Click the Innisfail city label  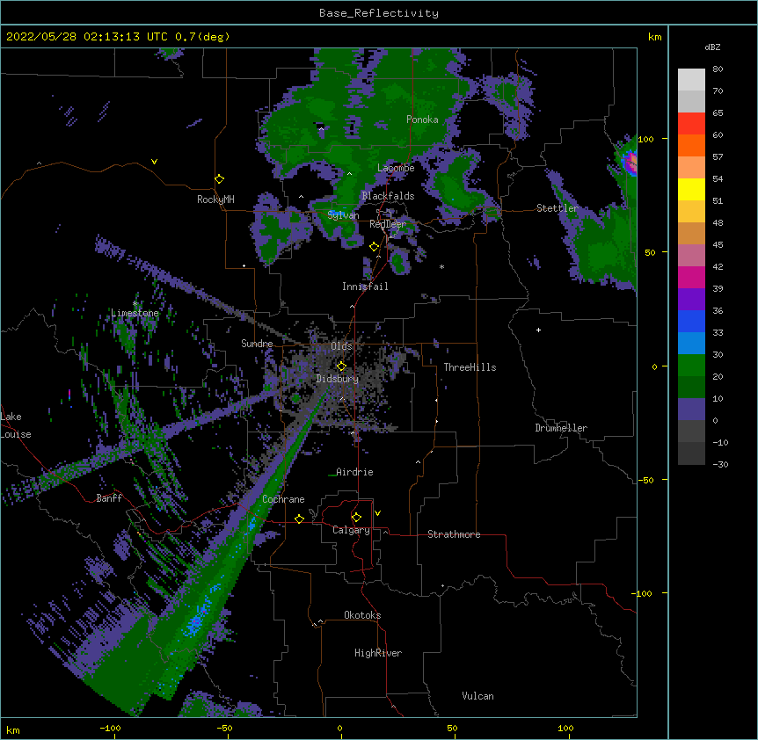[x=365, y=287]
